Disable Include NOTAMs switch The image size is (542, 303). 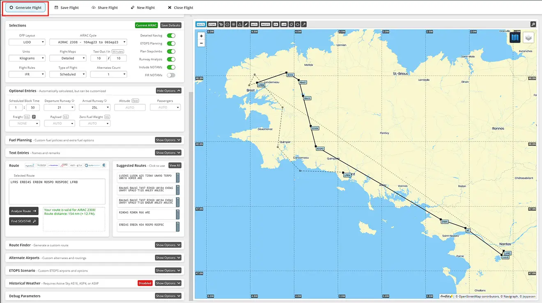[171, 67]
